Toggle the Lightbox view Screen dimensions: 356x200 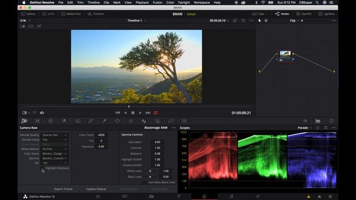(x=327, y=14)
